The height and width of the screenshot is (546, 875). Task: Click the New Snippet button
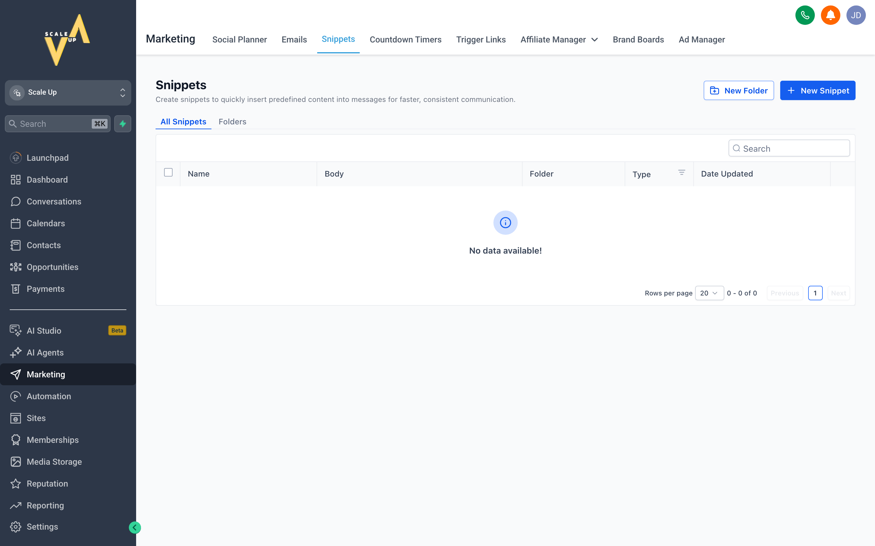[x=818, y=90]
